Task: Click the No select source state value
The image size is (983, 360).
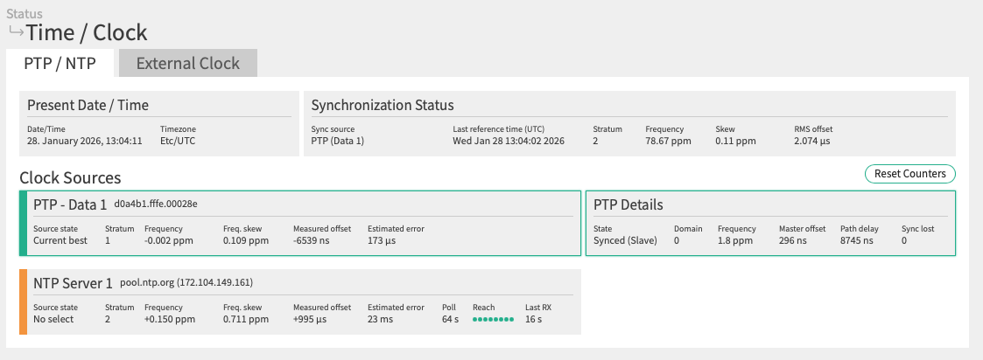Action: [55, 319]
